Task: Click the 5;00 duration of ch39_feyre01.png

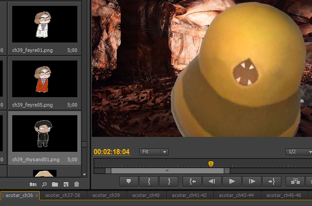Action: tap(72, 50)
